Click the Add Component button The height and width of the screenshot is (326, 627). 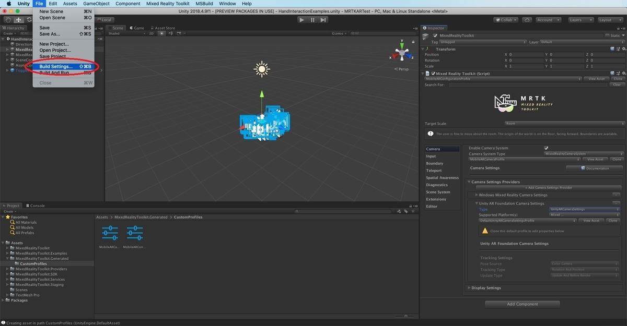pos(522,304)
